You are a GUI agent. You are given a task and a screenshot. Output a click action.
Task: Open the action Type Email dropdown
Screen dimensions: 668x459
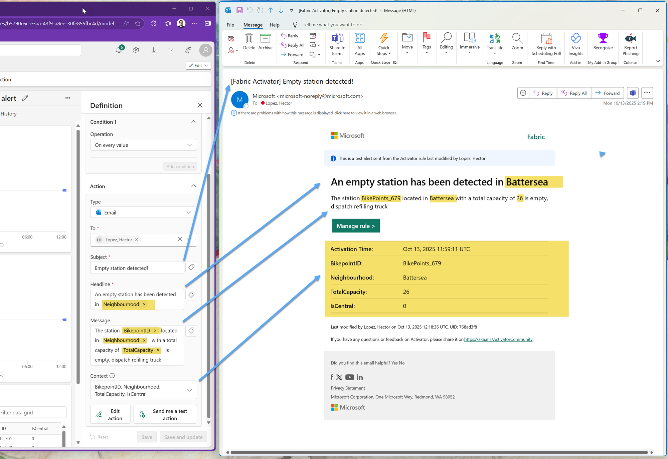(143, 212)
